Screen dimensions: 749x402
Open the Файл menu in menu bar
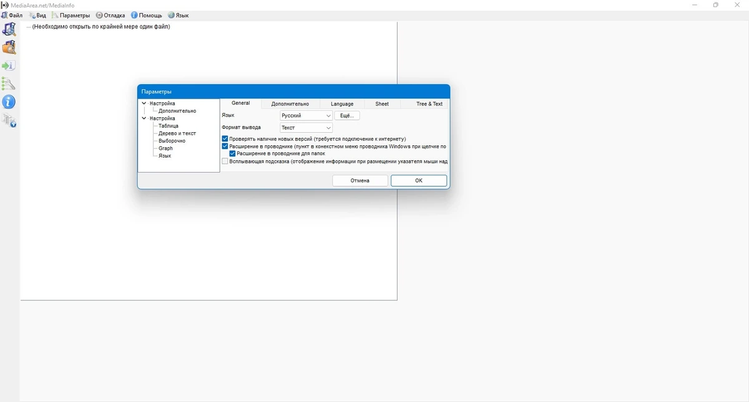pyautogui.click(x=12, y=15)
